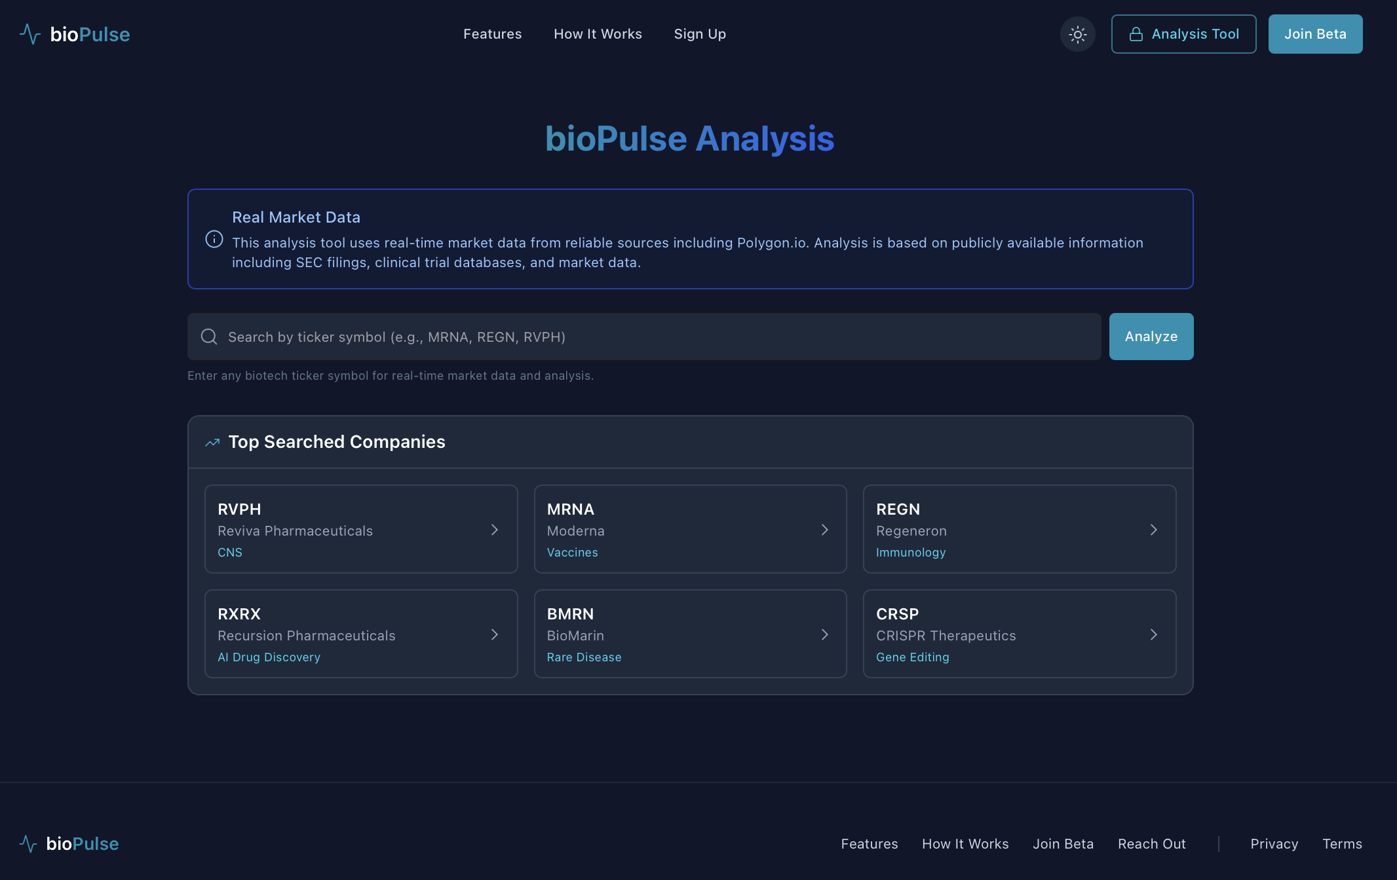Image resolution: width=1397 pixels, height=880 pixels.
Task: Click the Analyze button
Action: click(x=1151, y=337)
